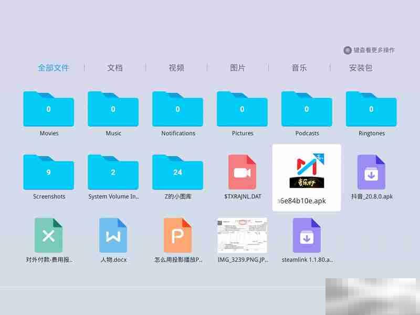420x315 pixels.
Task: Open the 怎么用投影播放 presentation icon
Action: (178, 236)
